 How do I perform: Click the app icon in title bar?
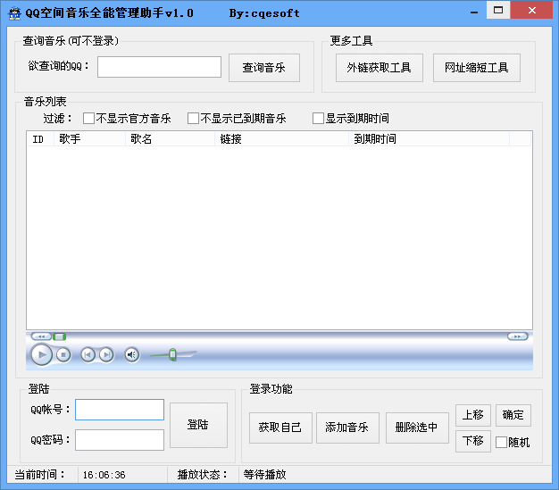[x=13, y=12]
